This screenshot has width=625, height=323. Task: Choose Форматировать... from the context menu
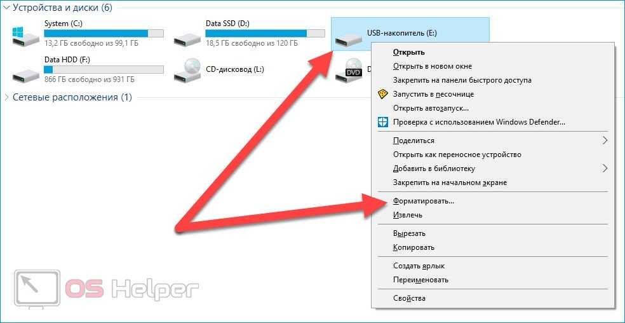point(423,201)
